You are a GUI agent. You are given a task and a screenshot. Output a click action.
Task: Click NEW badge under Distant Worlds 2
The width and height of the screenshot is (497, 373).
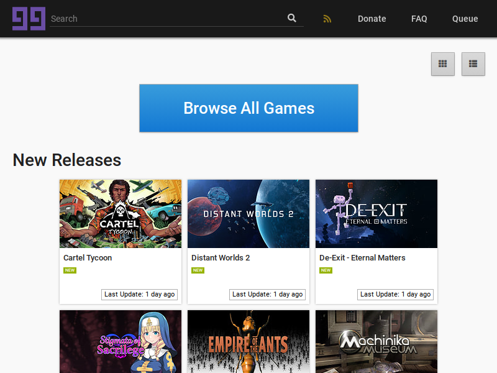point(198,270)
